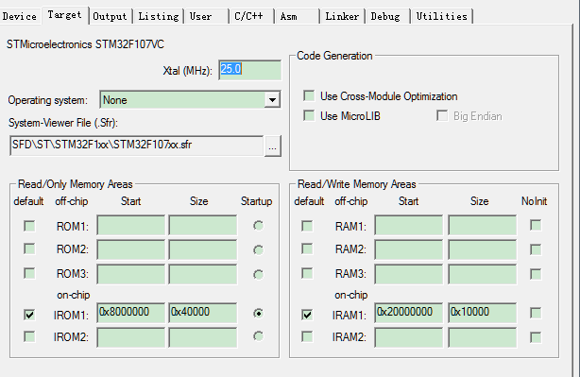Screen dimensions: 580x377
Task: Check the ROM1 default checkbox
Action: tap(29, 226)
